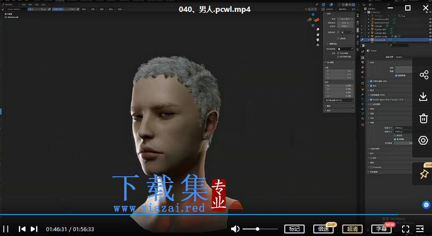Change quality via the 超清 button
Image resolution: width=432 pixels, height=236 pixels.
point(352,229)
